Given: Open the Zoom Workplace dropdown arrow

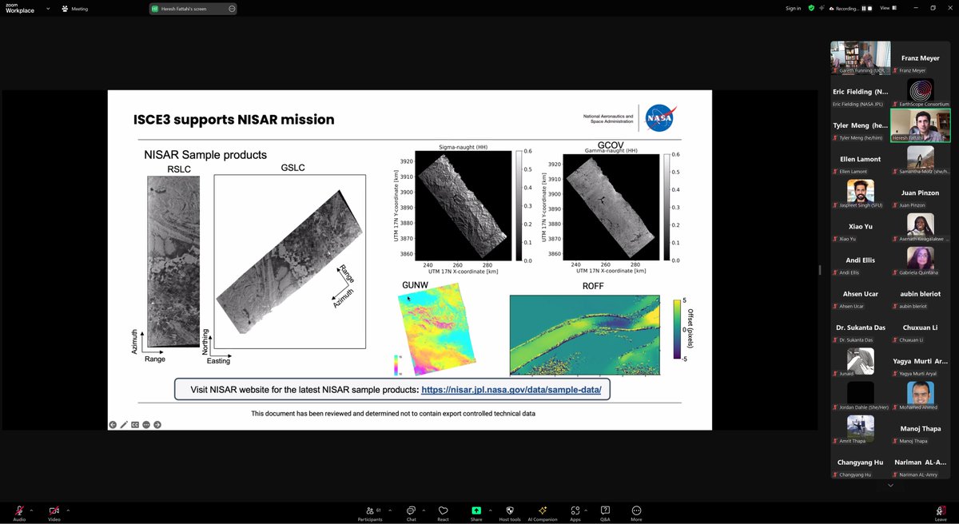Looking at the screenshot, I should tap(50, 8).
